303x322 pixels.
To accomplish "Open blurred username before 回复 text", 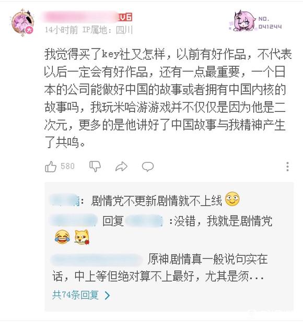I will point(74,221).
